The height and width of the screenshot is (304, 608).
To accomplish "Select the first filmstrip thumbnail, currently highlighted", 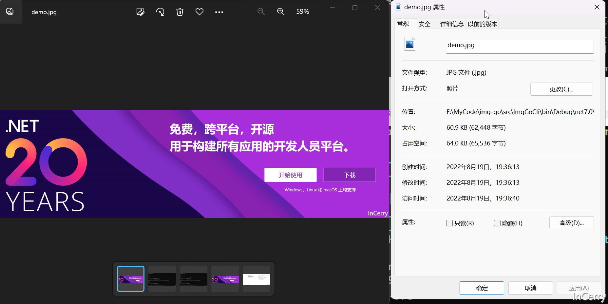I will click(131, 279).
